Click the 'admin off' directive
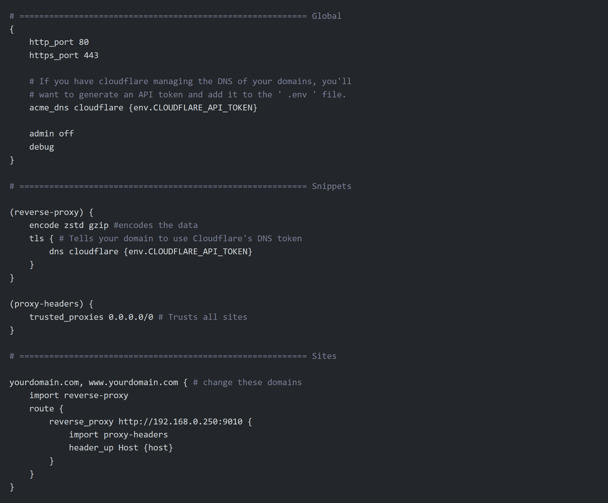Image resolution: width=608 pixels, height=503 pixels. [x=51, y=134]
